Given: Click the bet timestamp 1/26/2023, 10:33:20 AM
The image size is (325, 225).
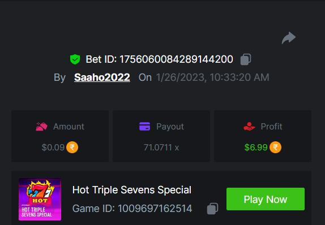Looking at the screenshot, I should click(x=212, y=77).
